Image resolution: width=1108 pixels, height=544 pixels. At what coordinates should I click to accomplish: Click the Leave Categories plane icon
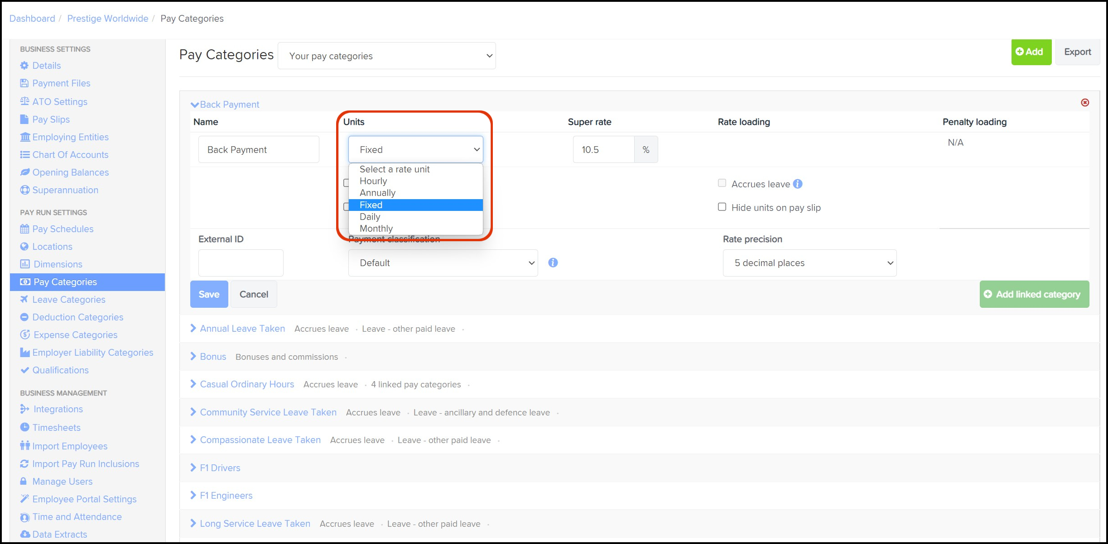click(24, 299)
